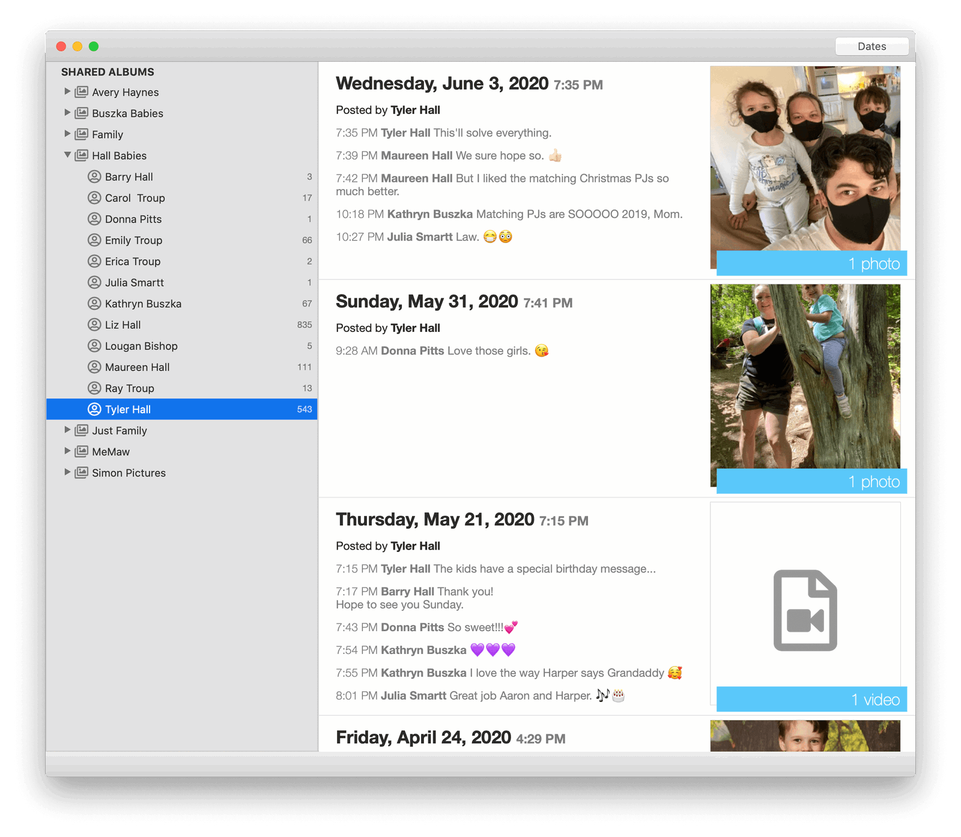961x837 pixels.
Task: Click the green full-screen window button
Action: (x=94, y=46)
